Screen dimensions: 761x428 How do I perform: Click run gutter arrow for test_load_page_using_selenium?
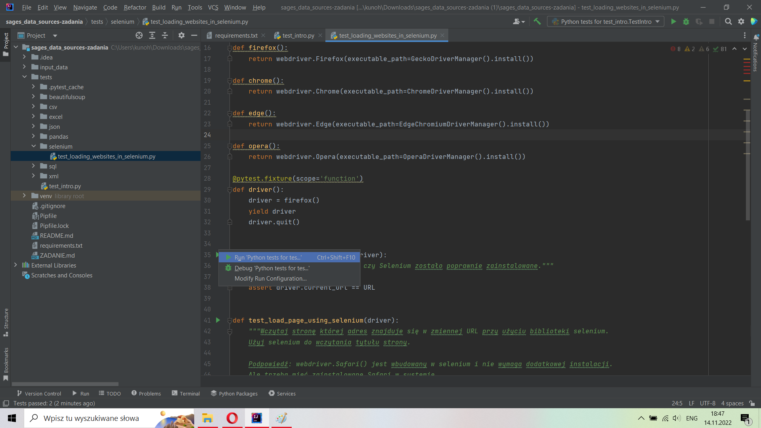point(218,320)
